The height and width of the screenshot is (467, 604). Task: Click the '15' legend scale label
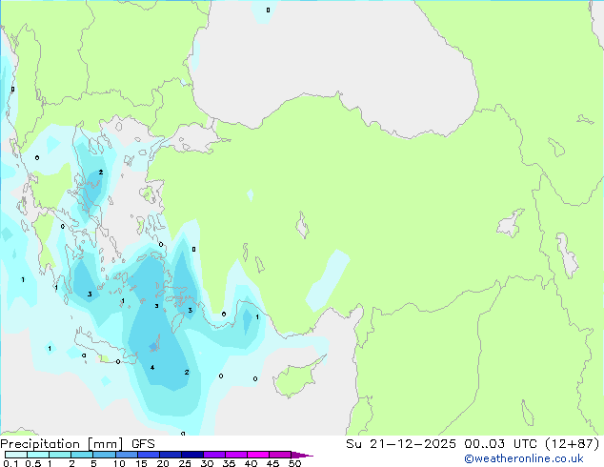(141, 463)
